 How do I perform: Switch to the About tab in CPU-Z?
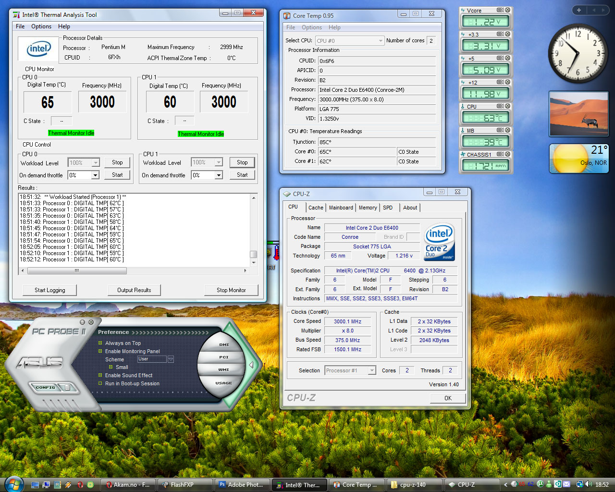pos(410,208)
